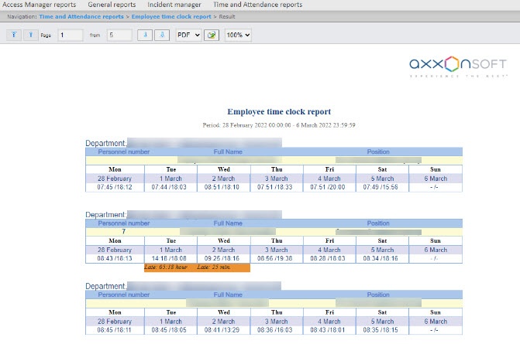Screen dimensions: 520x344
Task: Go to the first report page
Action: point(14,35)
